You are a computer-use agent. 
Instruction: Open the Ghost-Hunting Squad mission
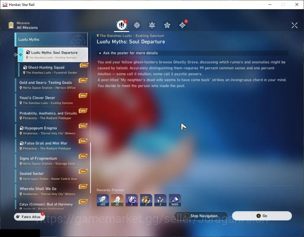(53, 70)
